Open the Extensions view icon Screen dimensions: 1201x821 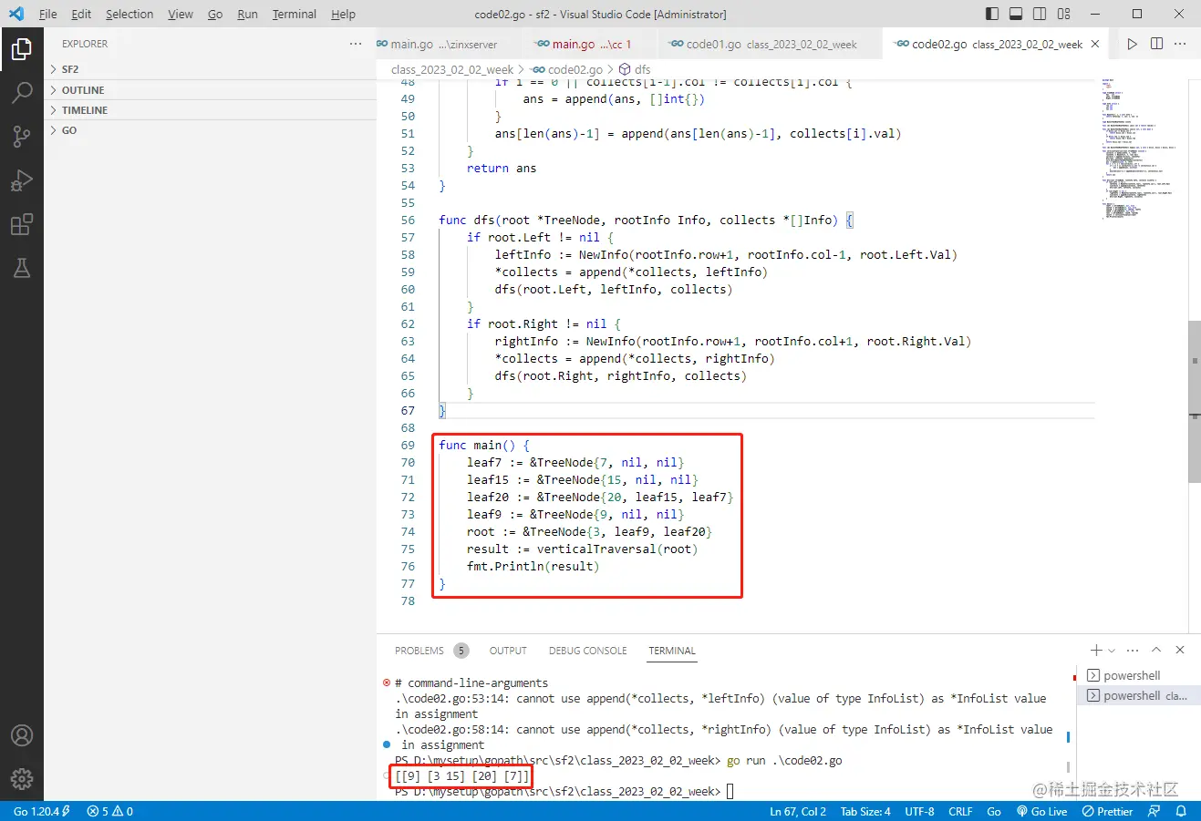pyautogui.click(x=22, y=224)
